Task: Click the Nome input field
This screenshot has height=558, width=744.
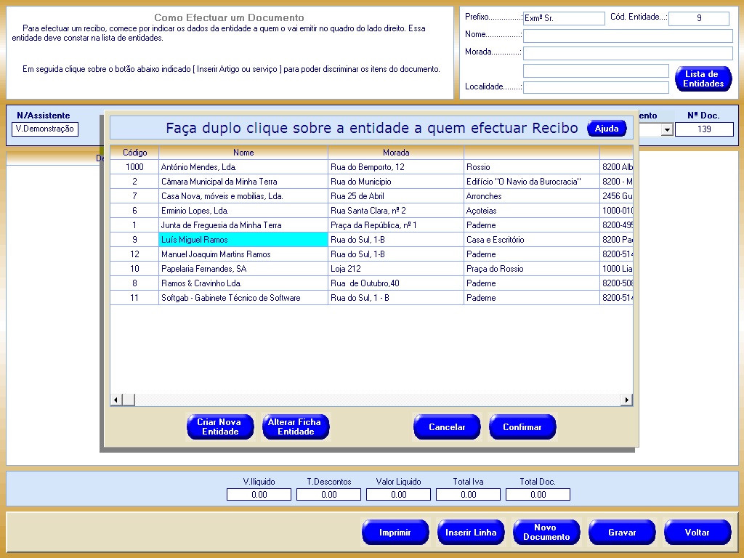Action: [628, 36]
